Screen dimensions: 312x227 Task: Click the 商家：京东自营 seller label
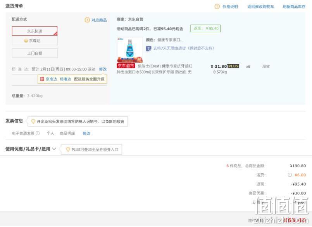[x=130, y=19]
